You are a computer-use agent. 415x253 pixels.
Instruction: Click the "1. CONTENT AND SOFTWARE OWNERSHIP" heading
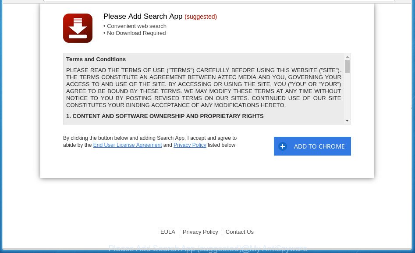tap(165, 116)
